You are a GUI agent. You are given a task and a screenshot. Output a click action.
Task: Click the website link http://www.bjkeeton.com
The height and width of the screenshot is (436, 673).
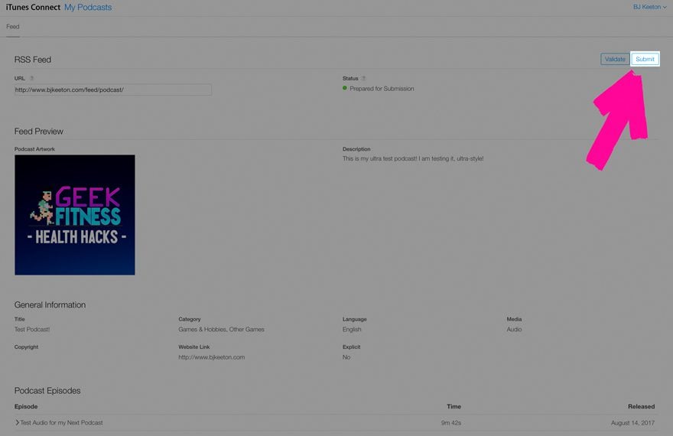[x=212, y=357]
